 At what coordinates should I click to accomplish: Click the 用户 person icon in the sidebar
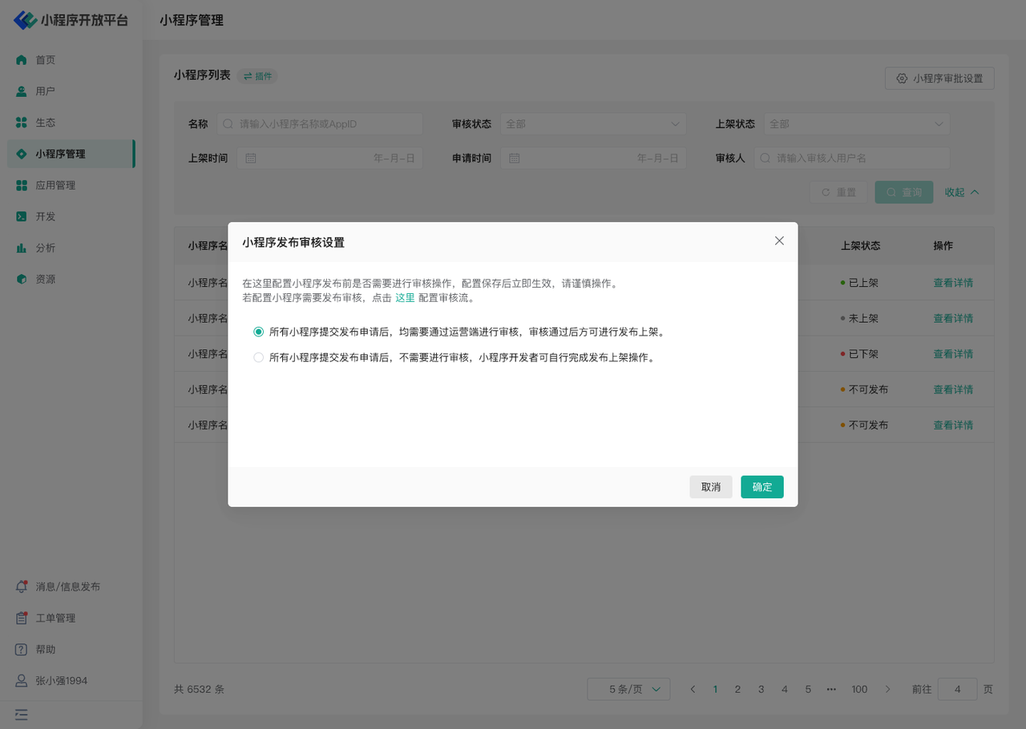[x=22, y=91]
